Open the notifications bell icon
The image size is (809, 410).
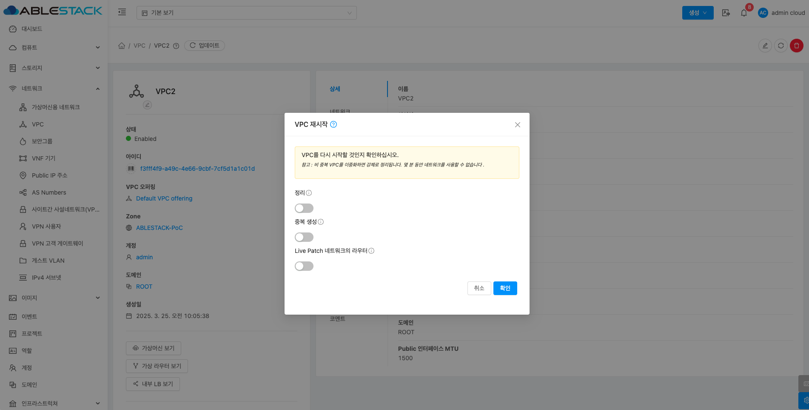[x=743, y=13]
